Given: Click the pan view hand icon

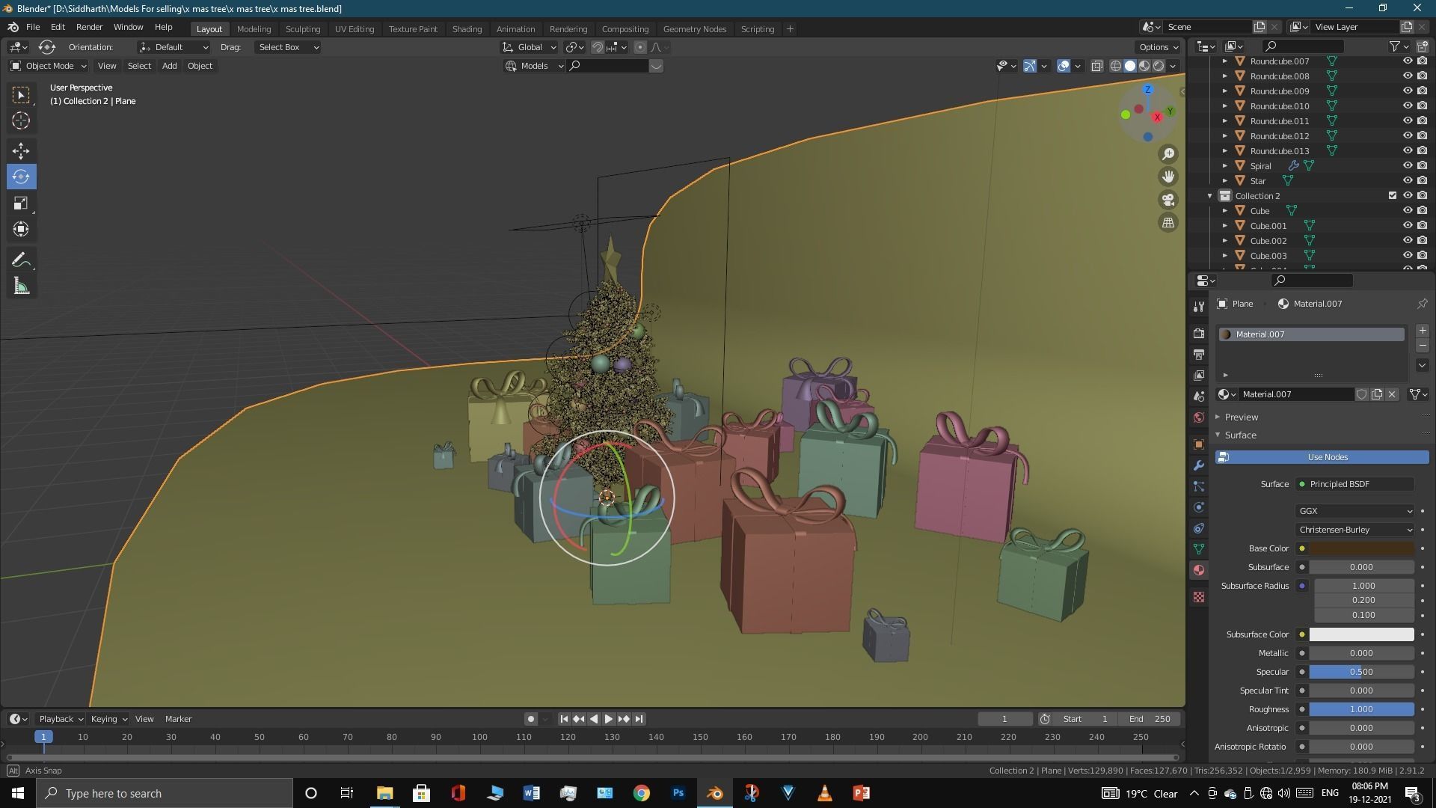Looking at the screenshot, I should [1167, 177].
